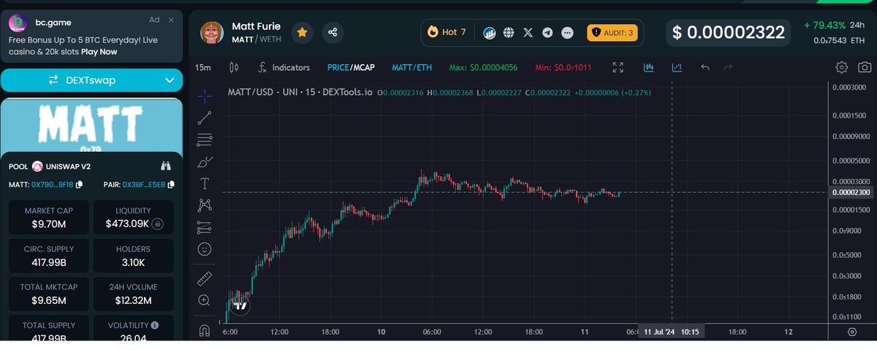Viewport: 877px width, 350px height.
Task: Open the blue chart explorer icon
Action: [490, 33]
